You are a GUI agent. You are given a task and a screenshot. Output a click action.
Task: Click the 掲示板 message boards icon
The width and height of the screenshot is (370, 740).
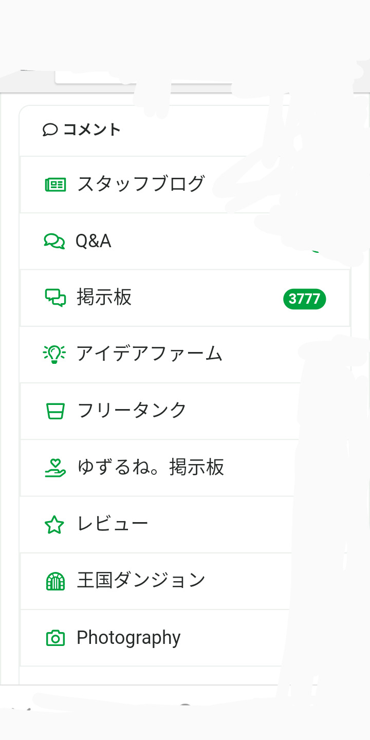(55, 298)
